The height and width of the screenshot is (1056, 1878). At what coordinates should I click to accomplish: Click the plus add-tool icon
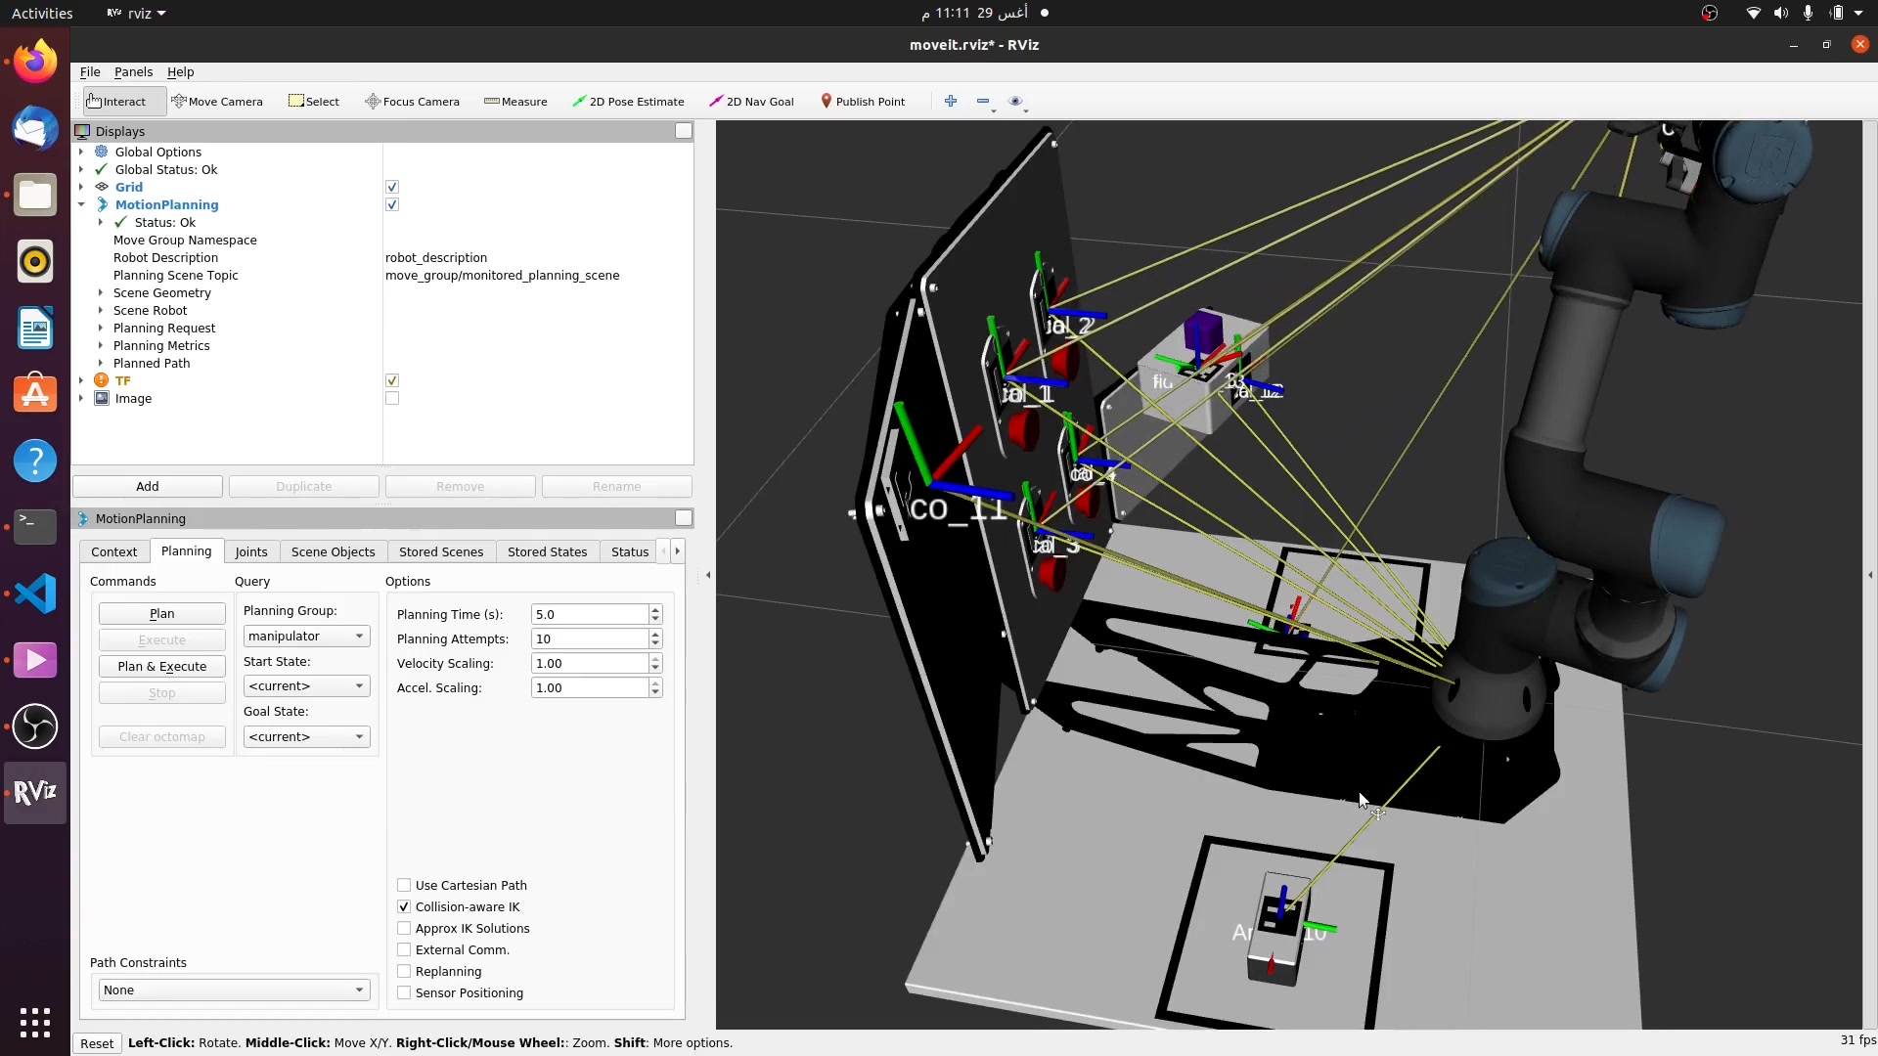(951, 101)
